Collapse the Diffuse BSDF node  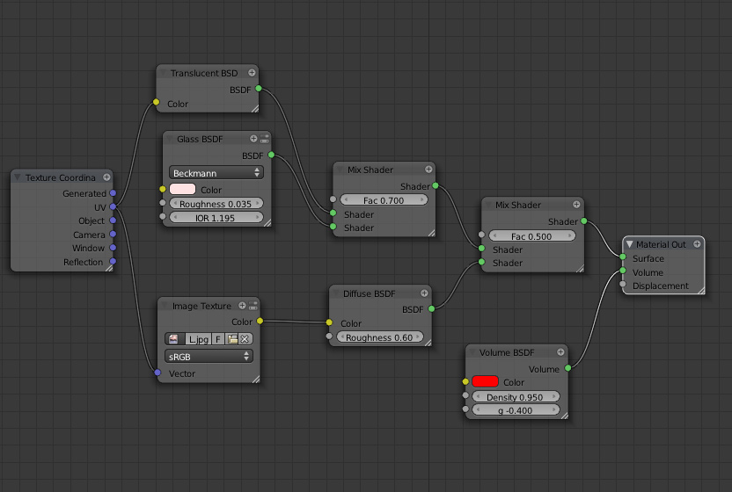tap(336, 293)
